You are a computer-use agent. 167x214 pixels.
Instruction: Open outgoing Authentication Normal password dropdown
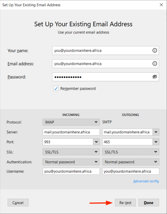[x=131, y=162]
